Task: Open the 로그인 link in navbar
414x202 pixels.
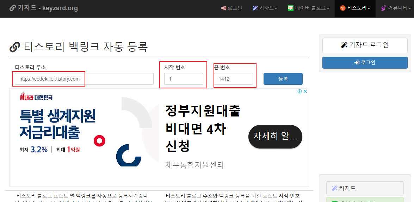Action: 231,8
